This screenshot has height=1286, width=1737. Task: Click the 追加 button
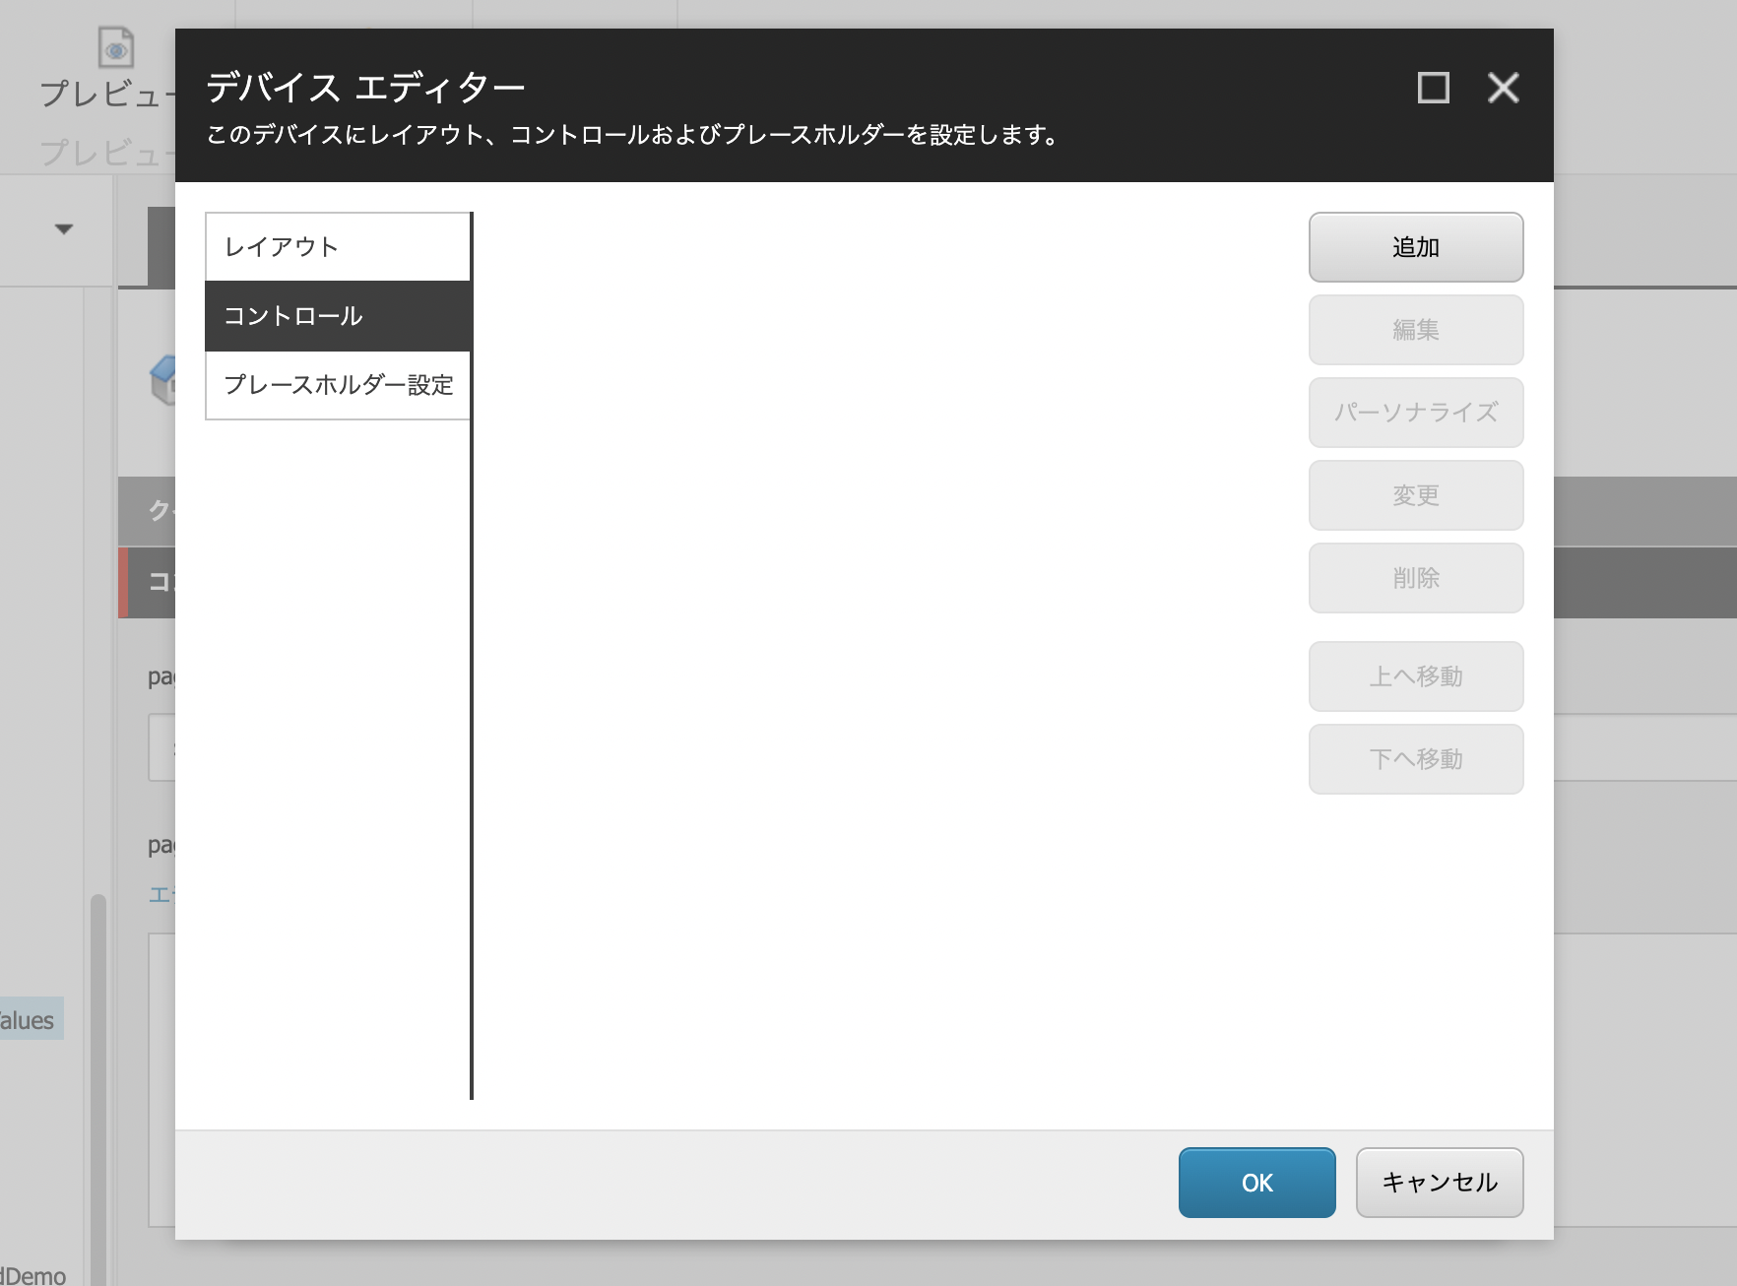click(1416, 247)
